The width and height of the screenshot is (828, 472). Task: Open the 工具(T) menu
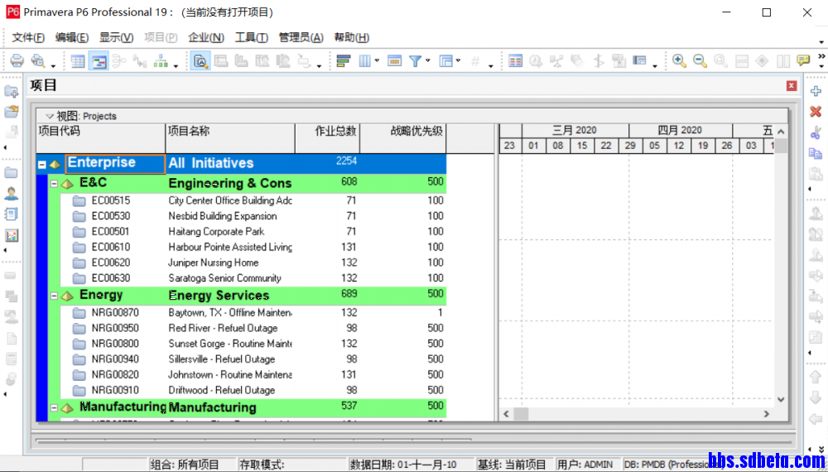252,37
